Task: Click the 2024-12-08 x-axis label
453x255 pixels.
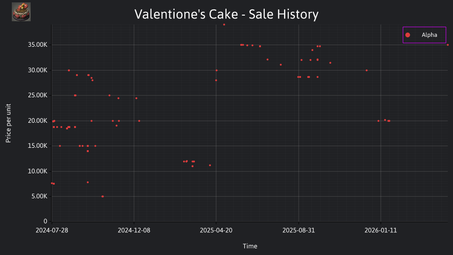Action: click(134, 230)
